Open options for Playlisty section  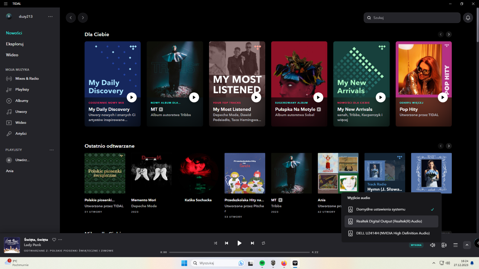click(x=51, y=150)
